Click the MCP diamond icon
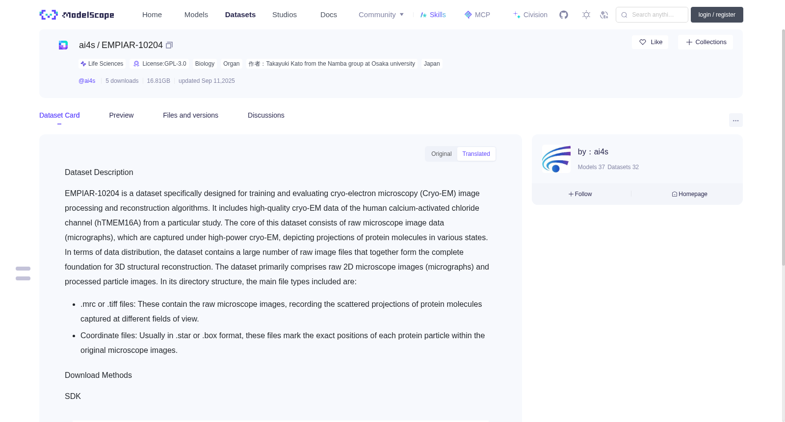The height and width of the screenshot is (422, 785). [x=468, y=15]
